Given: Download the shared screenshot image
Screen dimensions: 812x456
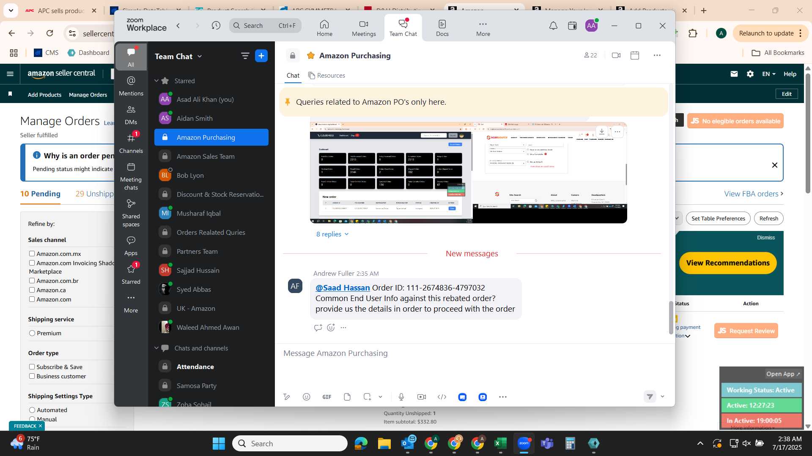Looking at the screenshot, I should coord(602,131).
